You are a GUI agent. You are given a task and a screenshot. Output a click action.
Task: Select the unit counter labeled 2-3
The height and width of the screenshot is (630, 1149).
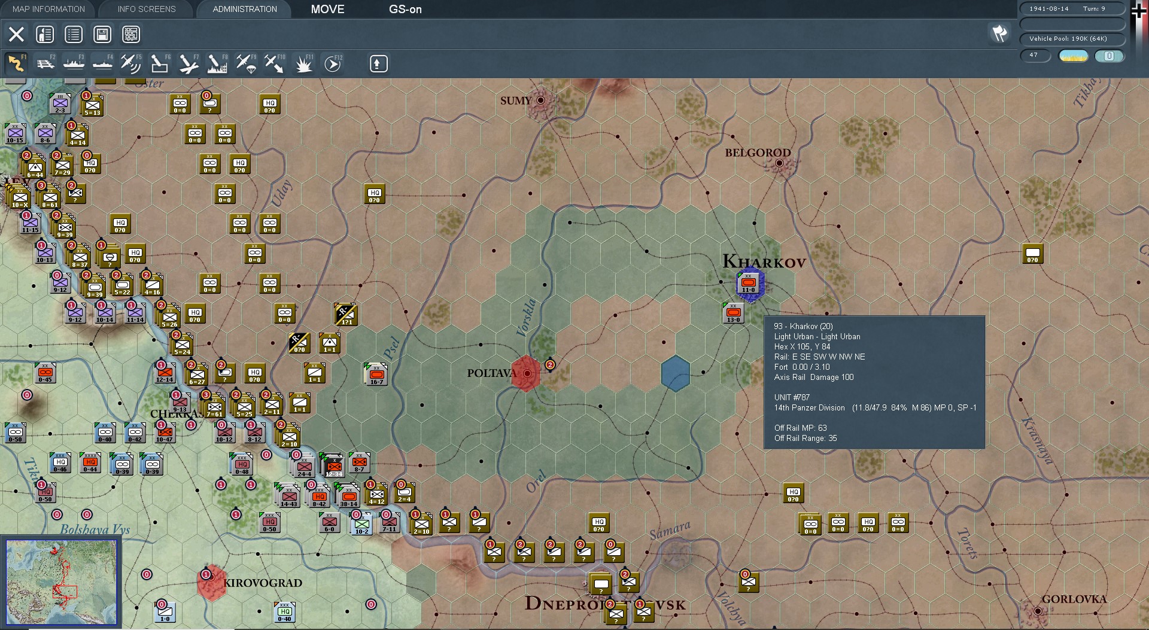coord(60,104)
